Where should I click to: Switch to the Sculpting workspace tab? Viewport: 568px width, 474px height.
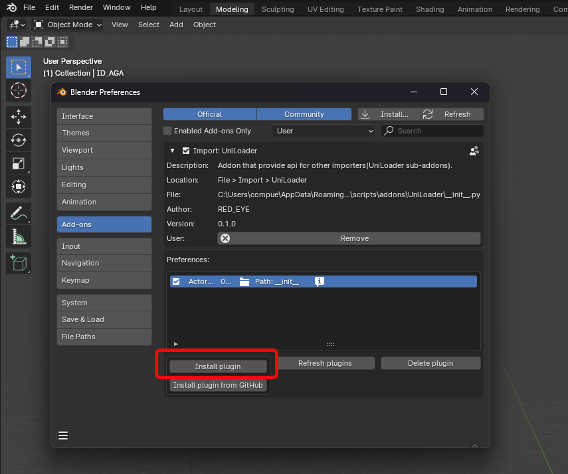tap(278, 9)
